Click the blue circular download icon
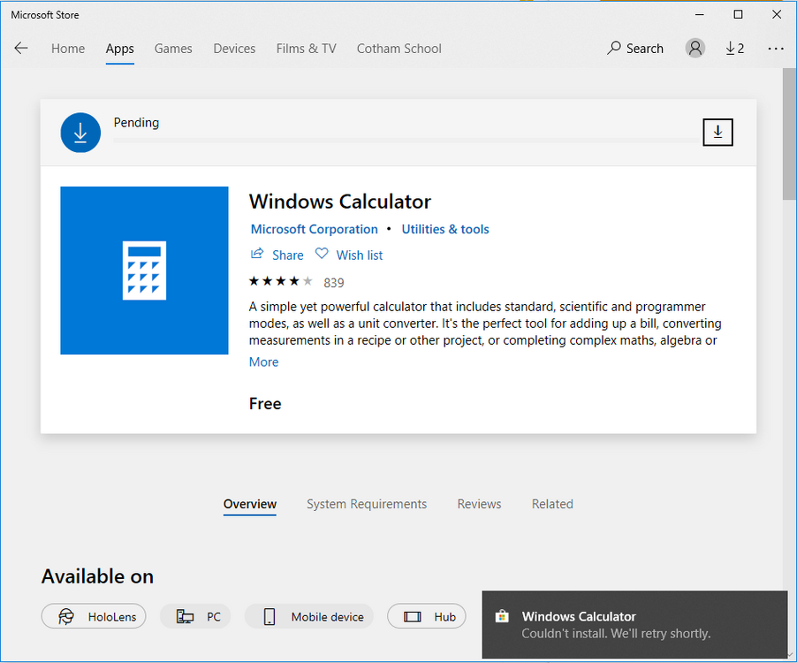 point(80,133)
